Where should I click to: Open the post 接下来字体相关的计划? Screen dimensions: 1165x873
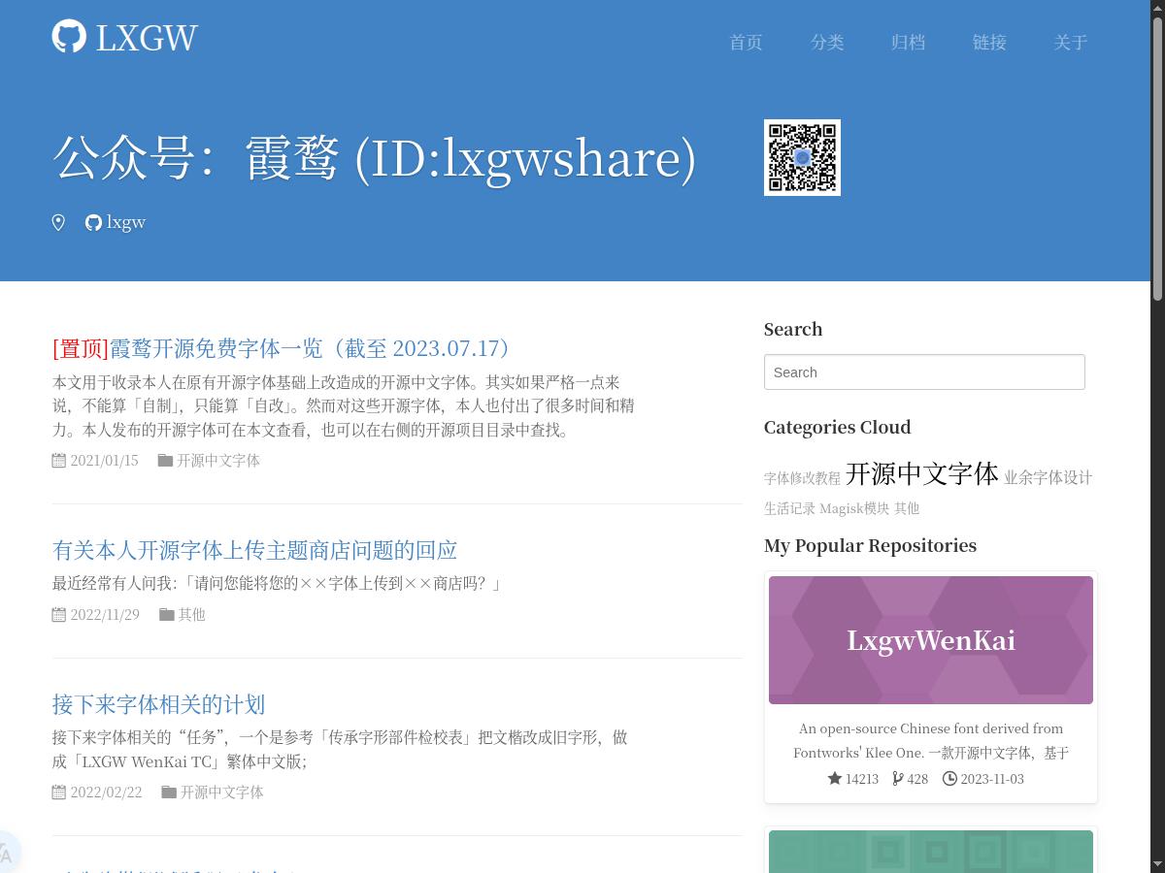pos(158,704)
